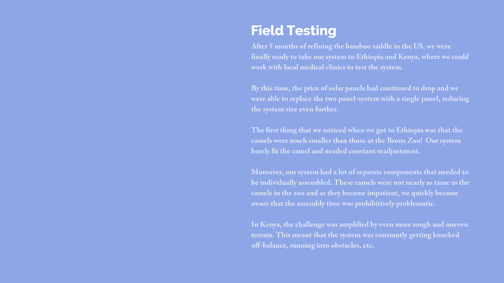
Task: Click the paragraph starting "By this time"
Action: pyautogui.click(x=360, y=99)
